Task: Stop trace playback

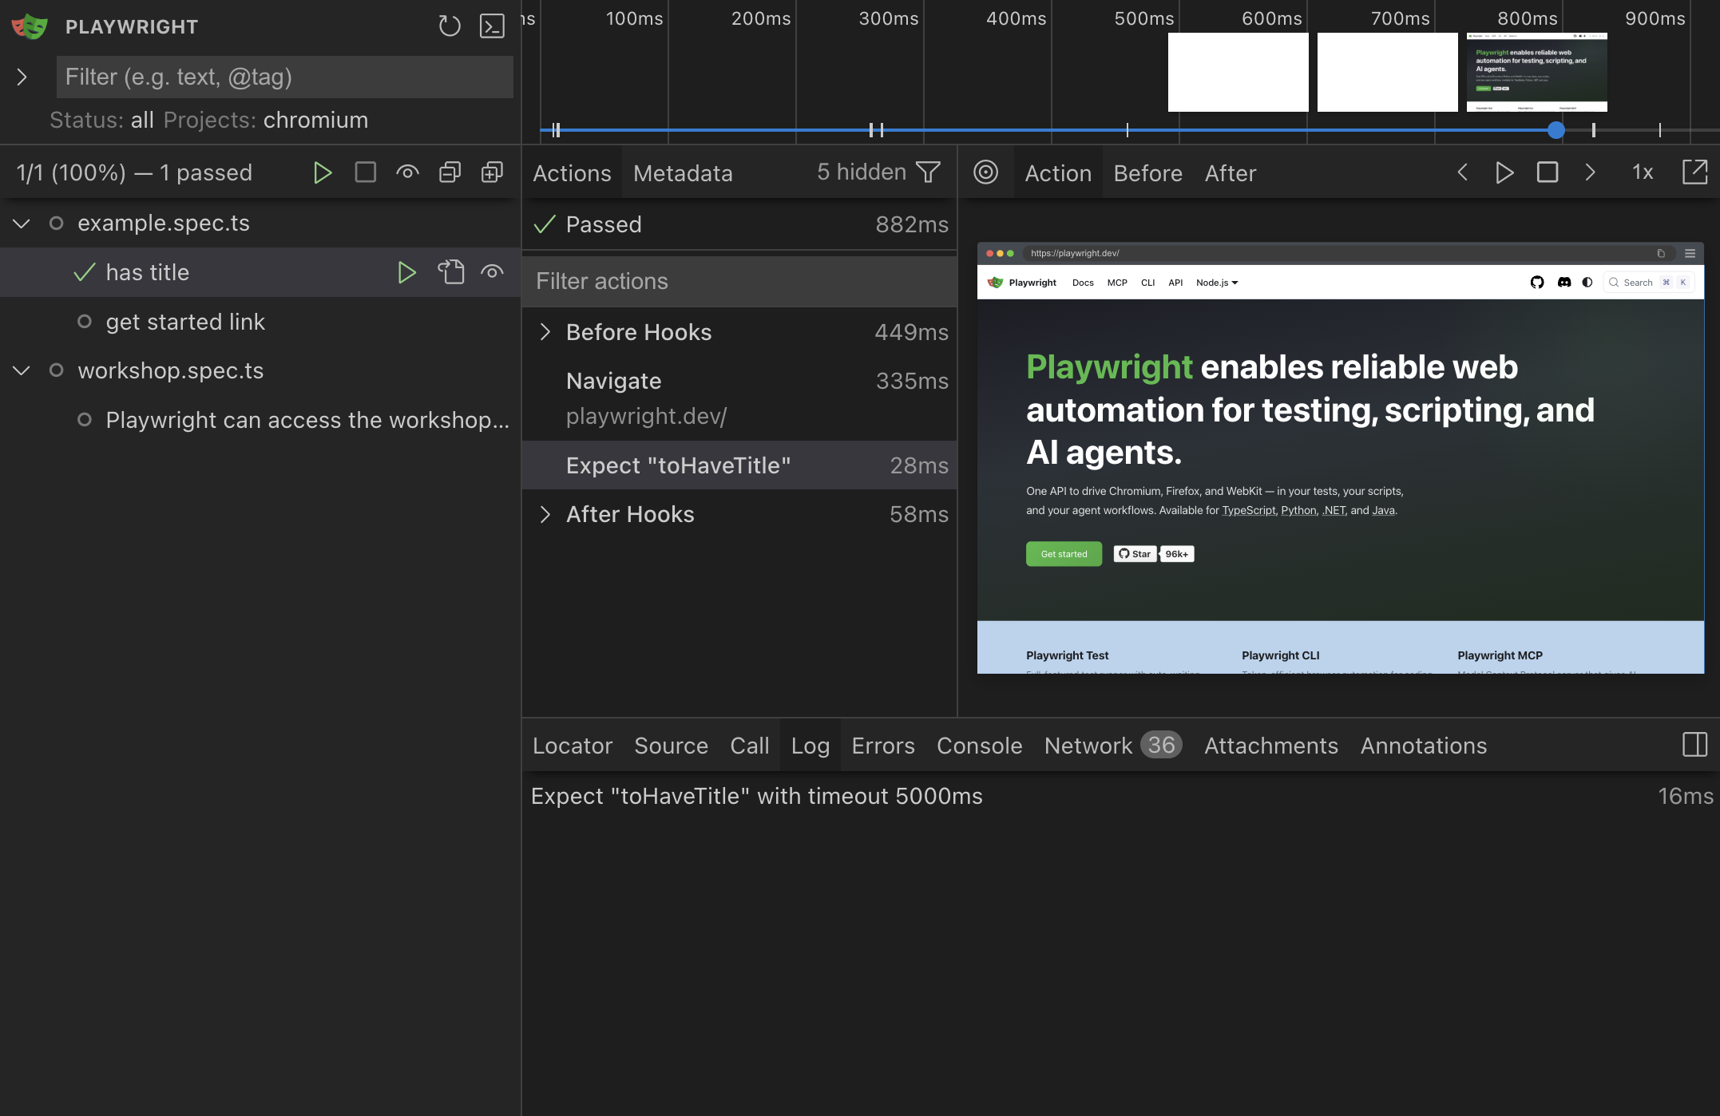Action: (x=1548, y=172)
